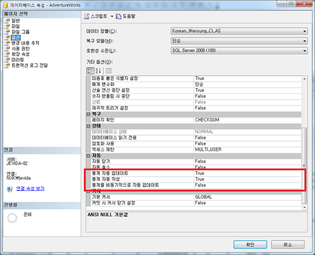This screenshot has height=255, width=315.
Task: Open the 사용 권한 page
Action: point(21,49)
